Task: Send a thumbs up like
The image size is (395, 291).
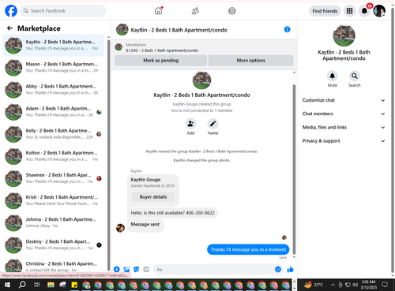Action: (x=290, y=269)
